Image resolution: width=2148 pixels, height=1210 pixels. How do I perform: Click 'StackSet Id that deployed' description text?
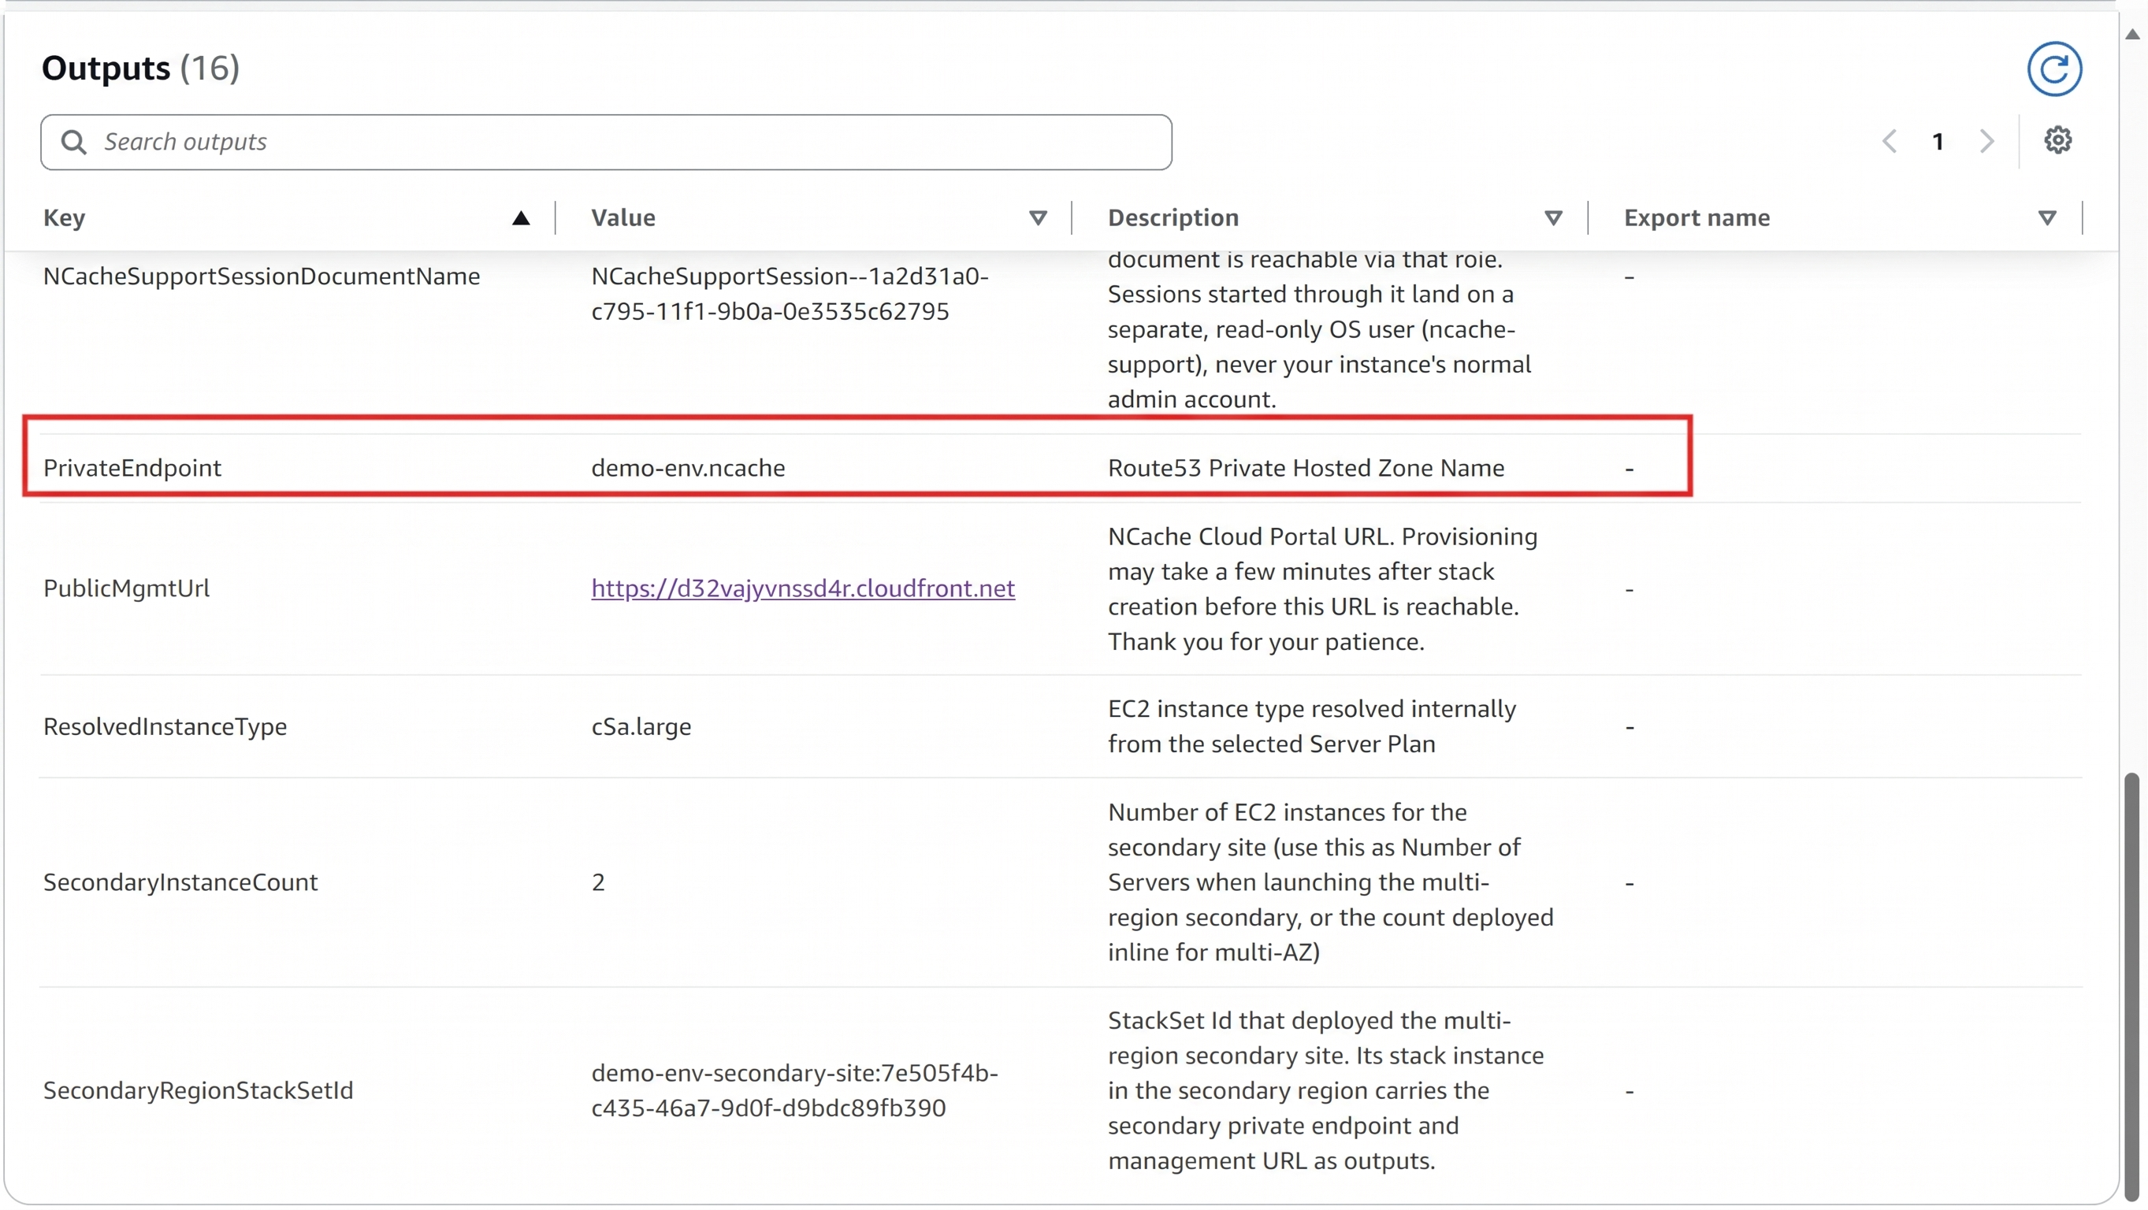(1326, 1091)
